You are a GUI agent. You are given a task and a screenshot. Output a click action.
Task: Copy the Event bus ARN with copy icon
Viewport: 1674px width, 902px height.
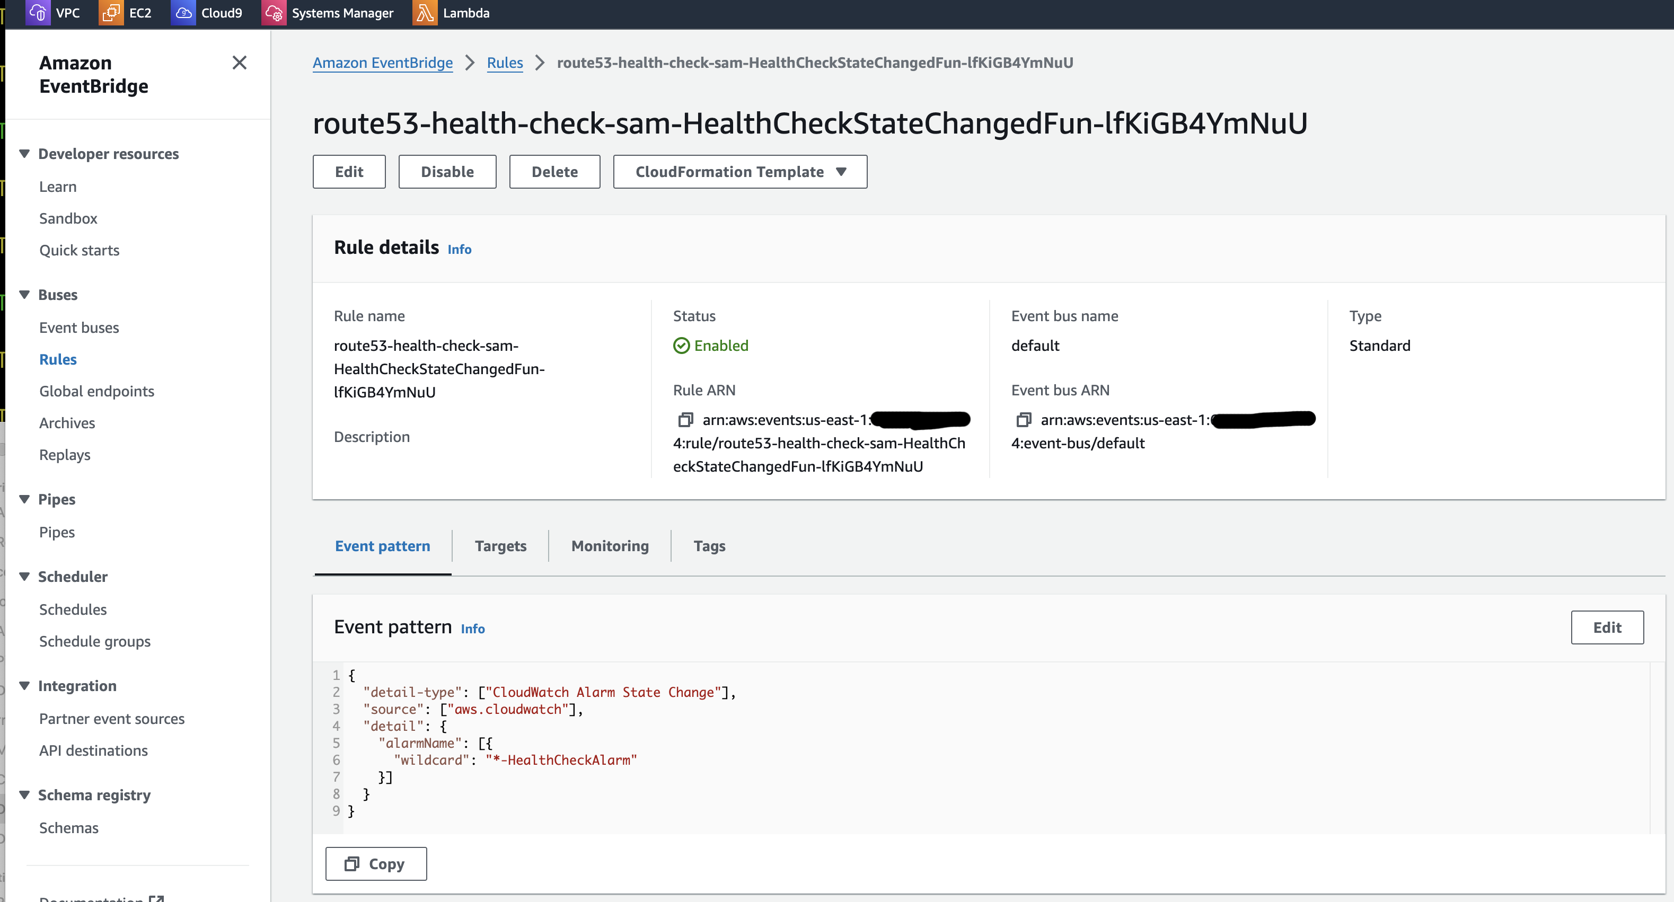(1024, 420)
